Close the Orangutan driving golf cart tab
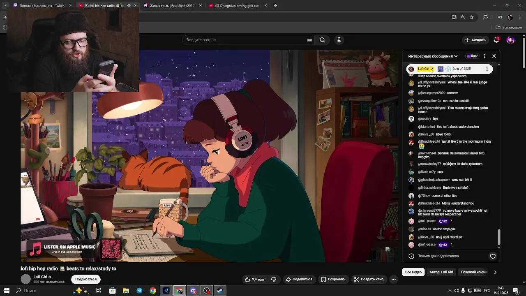The width and height of the screenshot is (526, 296). click(265, 6)
